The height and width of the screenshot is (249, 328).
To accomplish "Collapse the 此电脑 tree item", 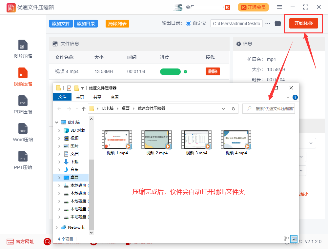I will pos(56,122).
